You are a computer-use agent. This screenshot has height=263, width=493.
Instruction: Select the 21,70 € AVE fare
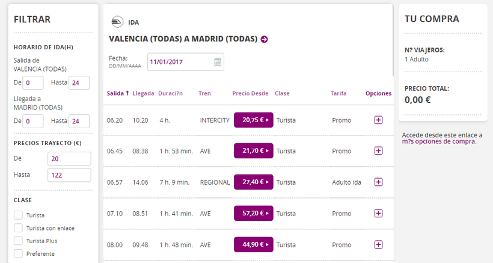tap(253, 150)
